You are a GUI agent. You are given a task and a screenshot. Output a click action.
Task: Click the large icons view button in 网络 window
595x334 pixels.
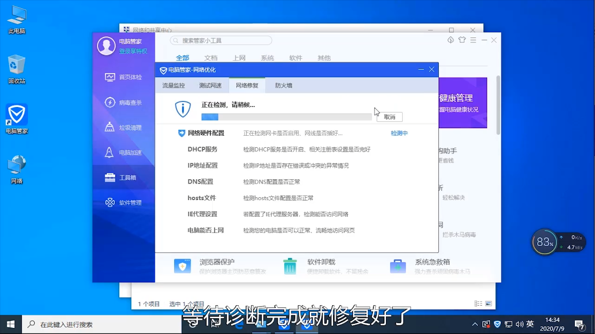click(489, 304)
